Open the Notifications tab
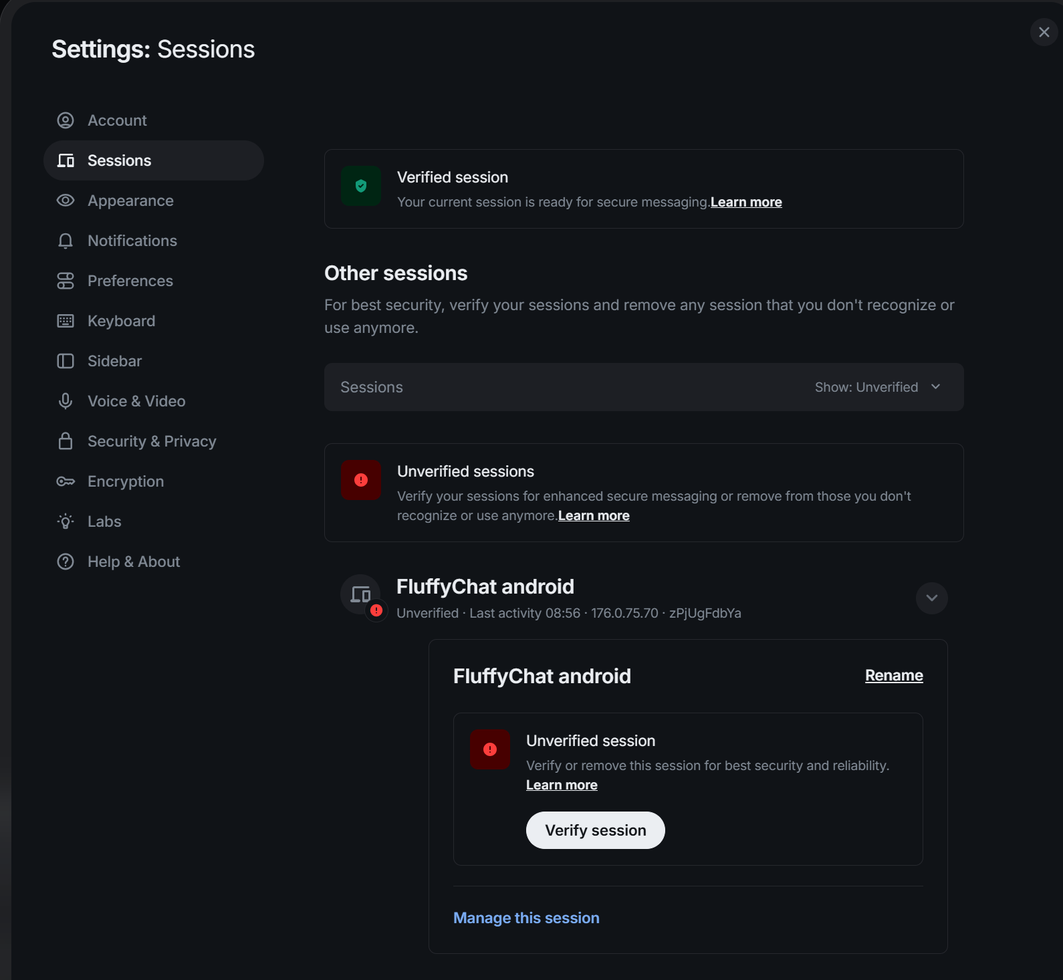Screen dimensions: 1063x980 click(x=154, y=241)
